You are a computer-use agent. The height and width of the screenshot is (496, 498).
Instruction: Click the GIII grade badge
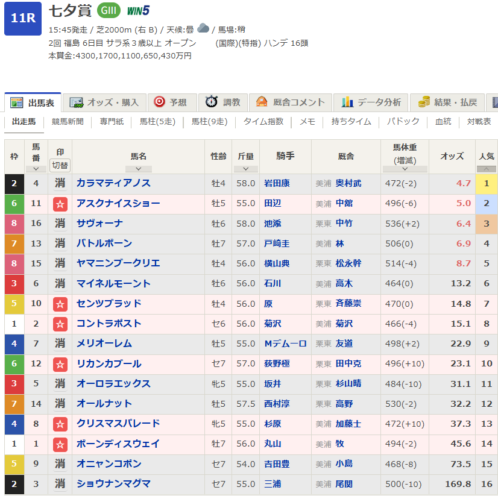[109, 10]
